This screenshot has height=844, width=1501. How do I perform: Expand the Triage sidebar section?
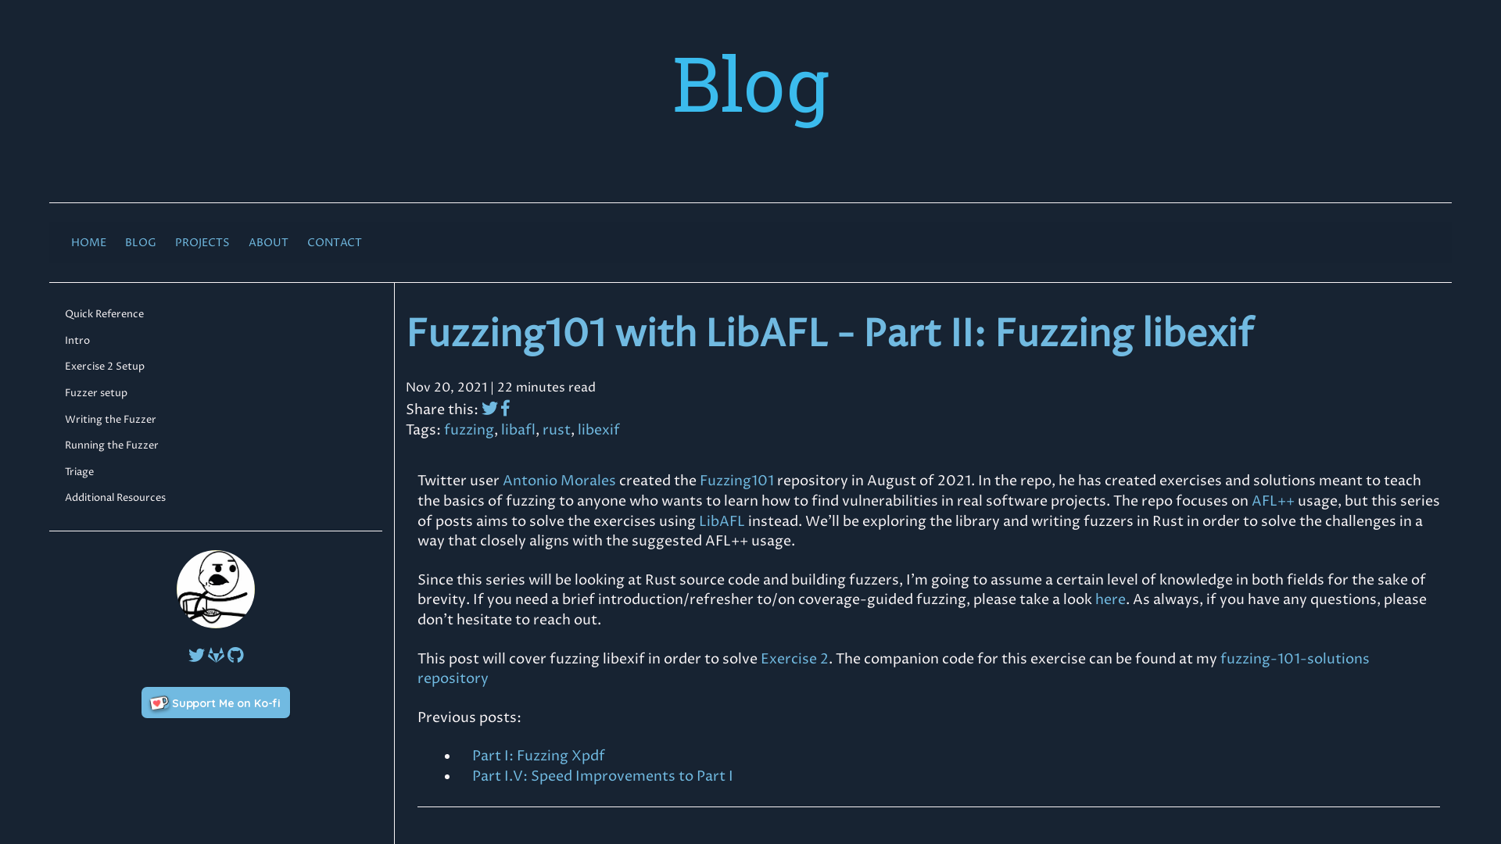pyautogui.click(x=78, y=471)
